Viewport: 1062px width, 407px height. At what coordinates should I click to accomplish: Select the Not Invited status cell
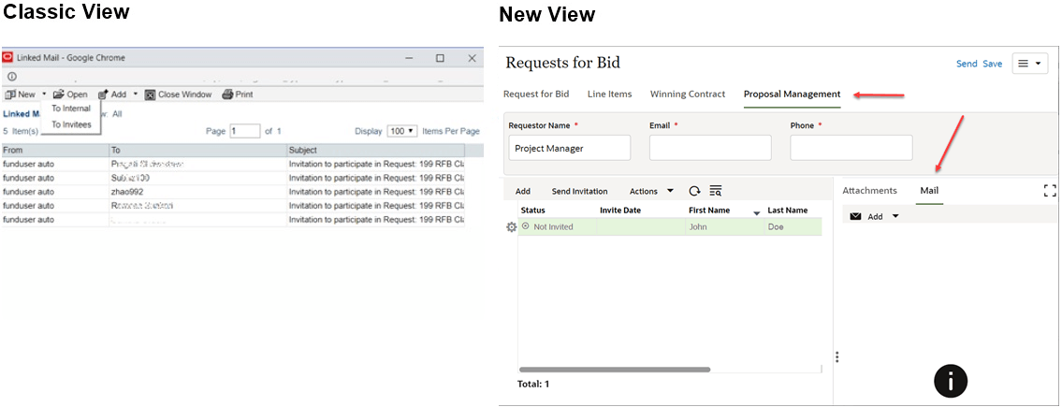(558, 226)
